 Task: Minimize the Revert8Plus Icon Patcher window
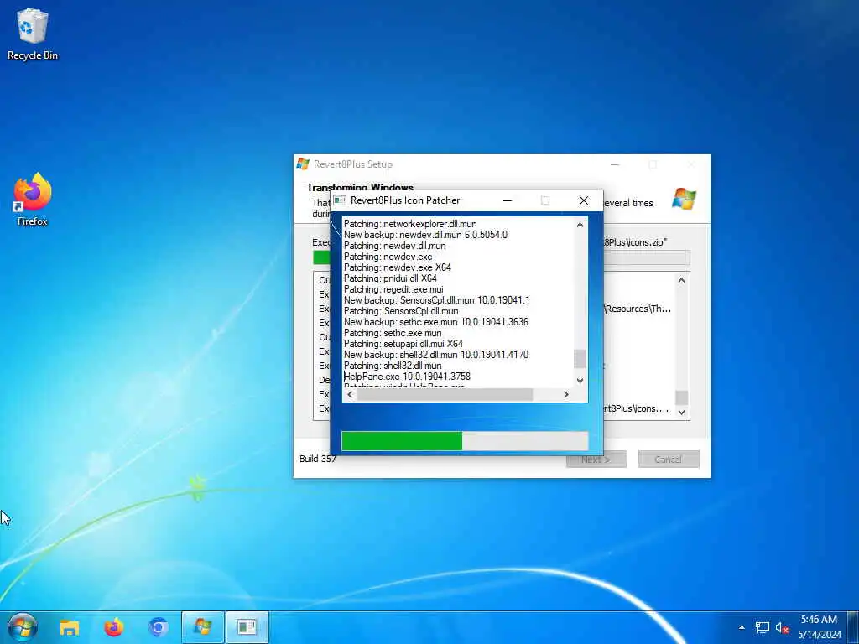(x=508, y=200)
